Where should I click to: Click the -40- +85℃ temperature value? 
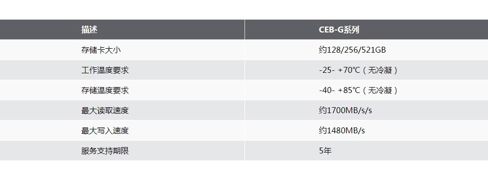(340, 90)
